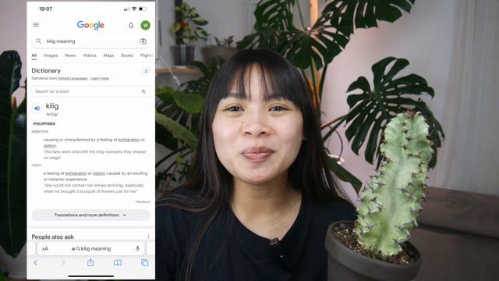Switch to the Maps tab
This screenshot has height=281, width=499.
[108, 55]
